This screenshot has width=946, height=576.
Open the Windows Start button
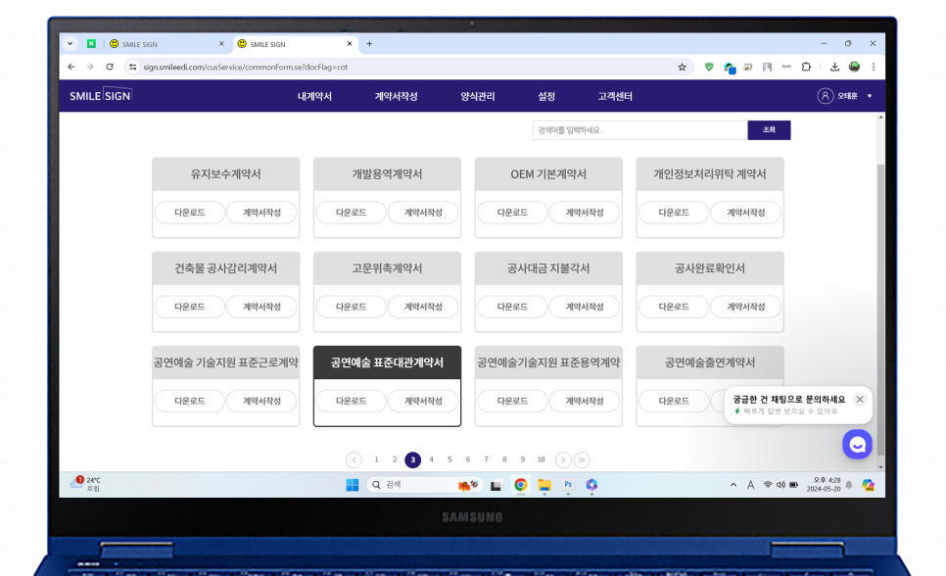(353, 485)
